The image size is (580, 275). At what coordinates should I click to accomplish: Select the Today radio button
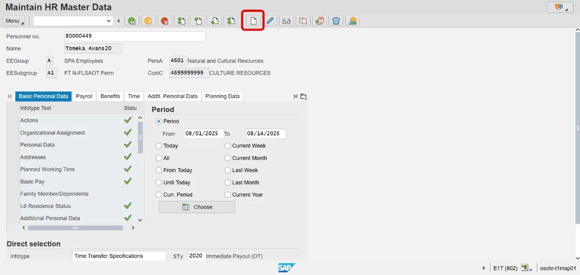(x=159, y=146)
